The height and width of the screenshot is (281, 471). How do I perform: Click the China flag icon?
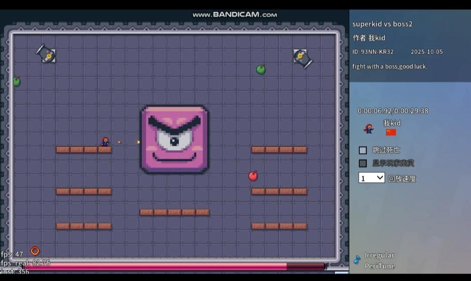391,132
